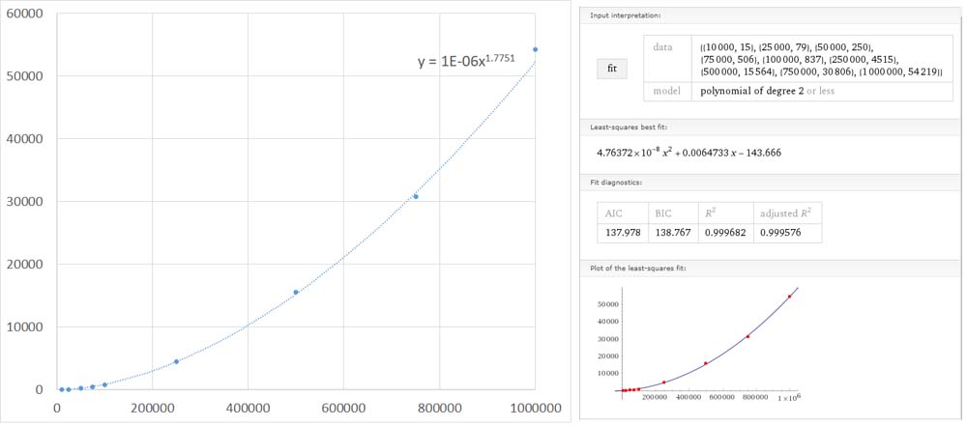Click the 60000 label on the y-axis
Screen dimensions: 967x426
click(23, 14)
